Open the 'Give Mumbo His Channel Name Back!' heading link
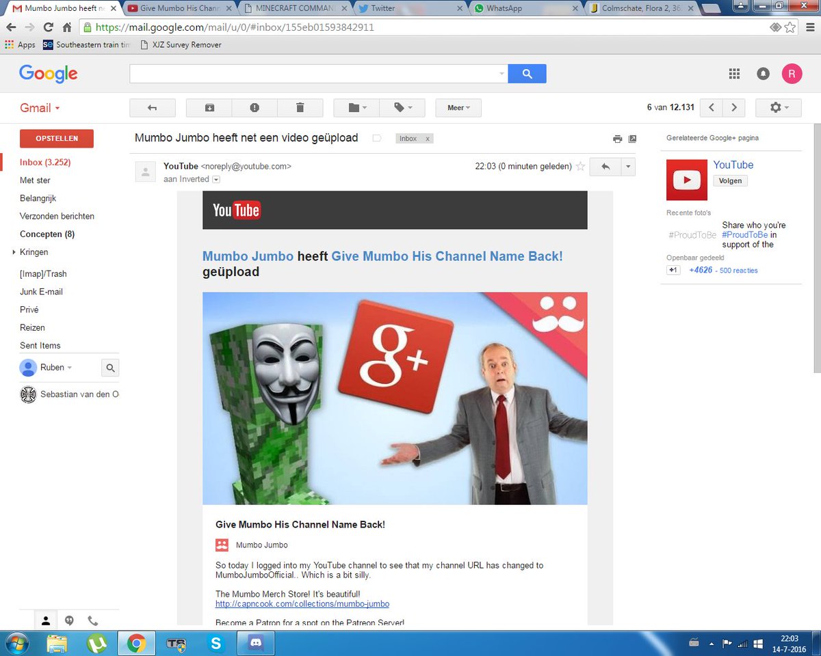Screen dimensions: 821x656 coord(447,256)
